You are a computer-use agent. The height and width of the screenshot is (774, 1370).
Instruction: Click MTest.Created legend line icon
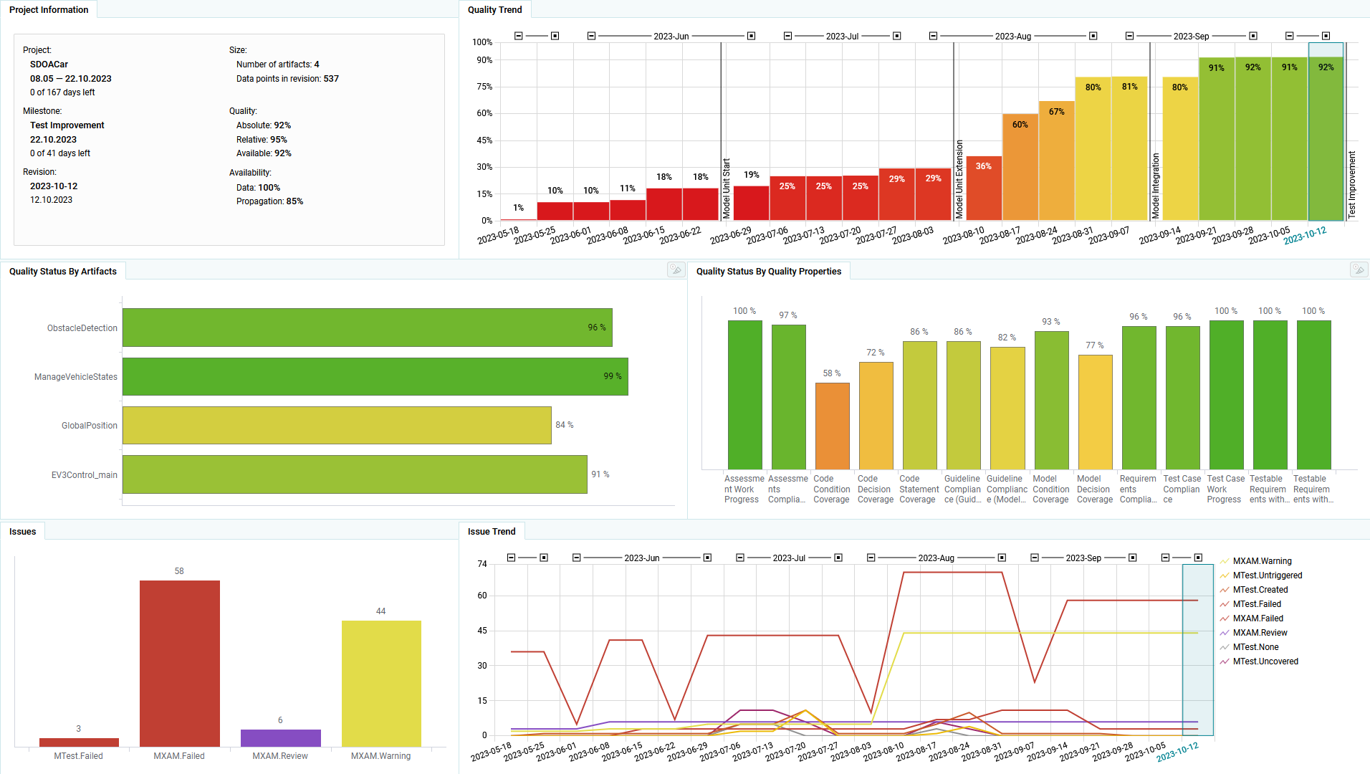(1225, 590)
